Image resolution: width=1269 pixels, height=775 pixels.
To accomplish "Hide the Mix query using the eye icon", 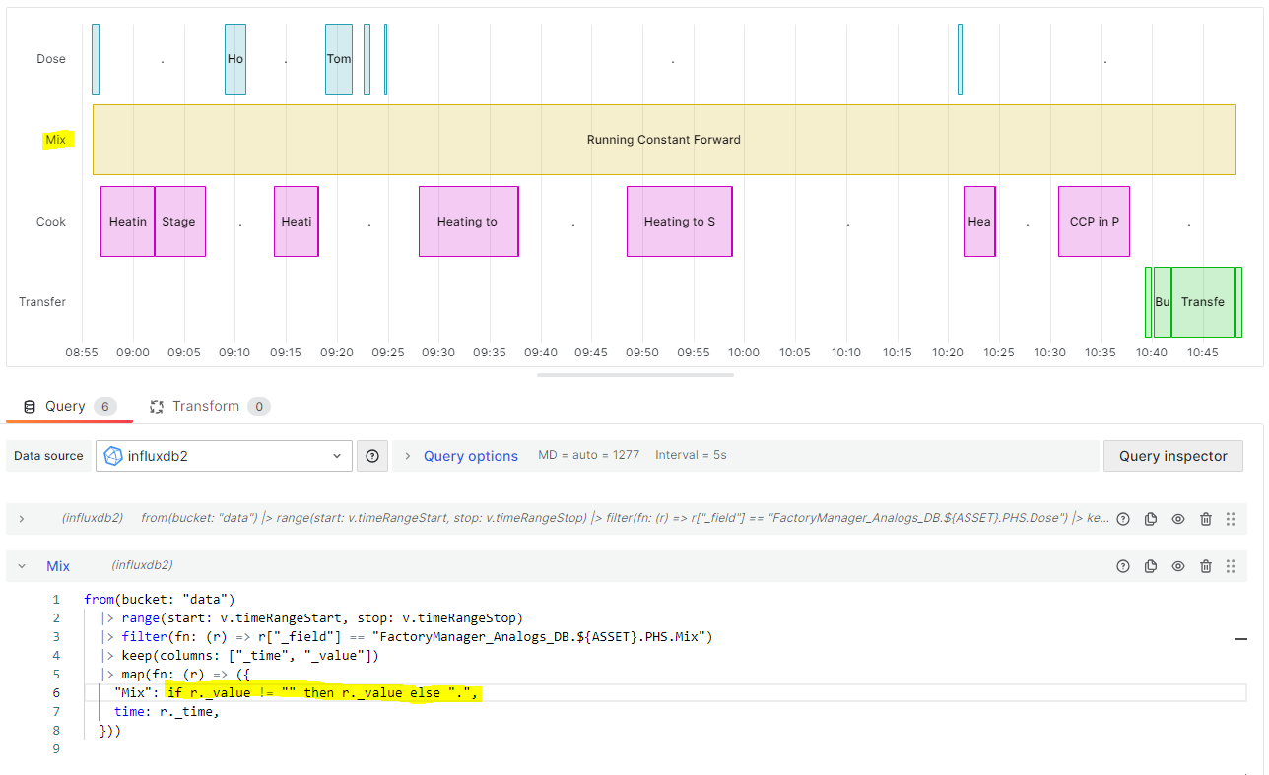I will (1178, 566).
